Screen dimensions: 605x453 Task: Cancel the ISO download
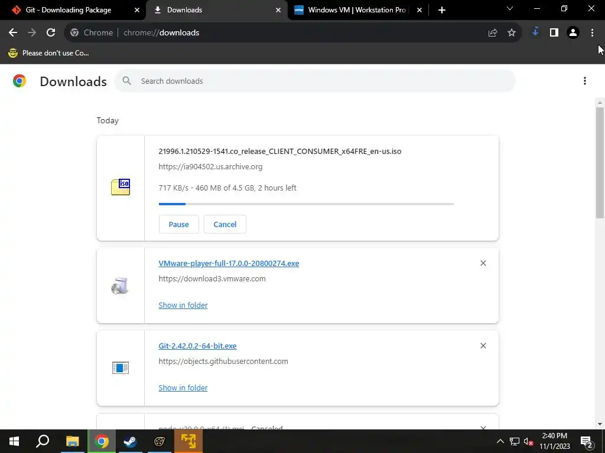(x=225, y=224)
